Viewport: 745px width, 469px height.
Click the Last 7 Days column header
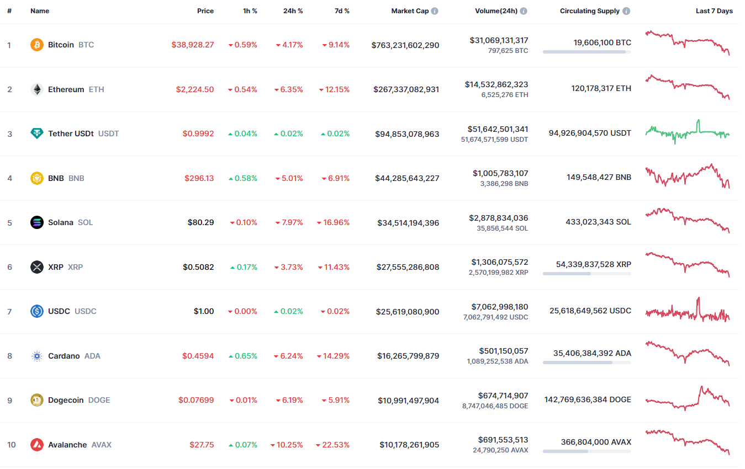pos(714,11)
